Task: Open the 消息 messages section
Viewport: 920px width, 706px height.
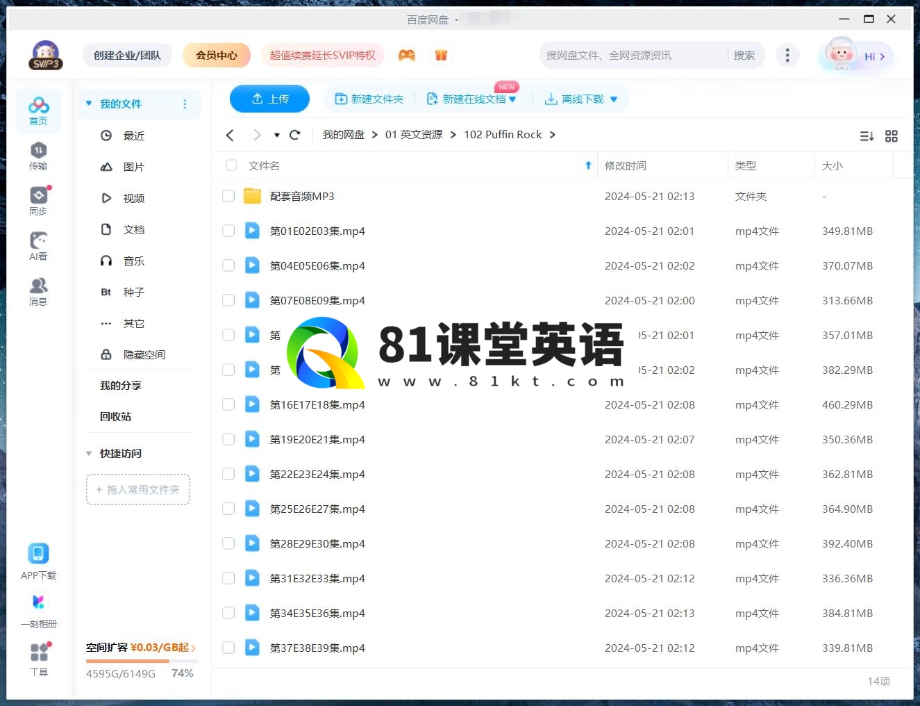Action: (x=38, y=291)
